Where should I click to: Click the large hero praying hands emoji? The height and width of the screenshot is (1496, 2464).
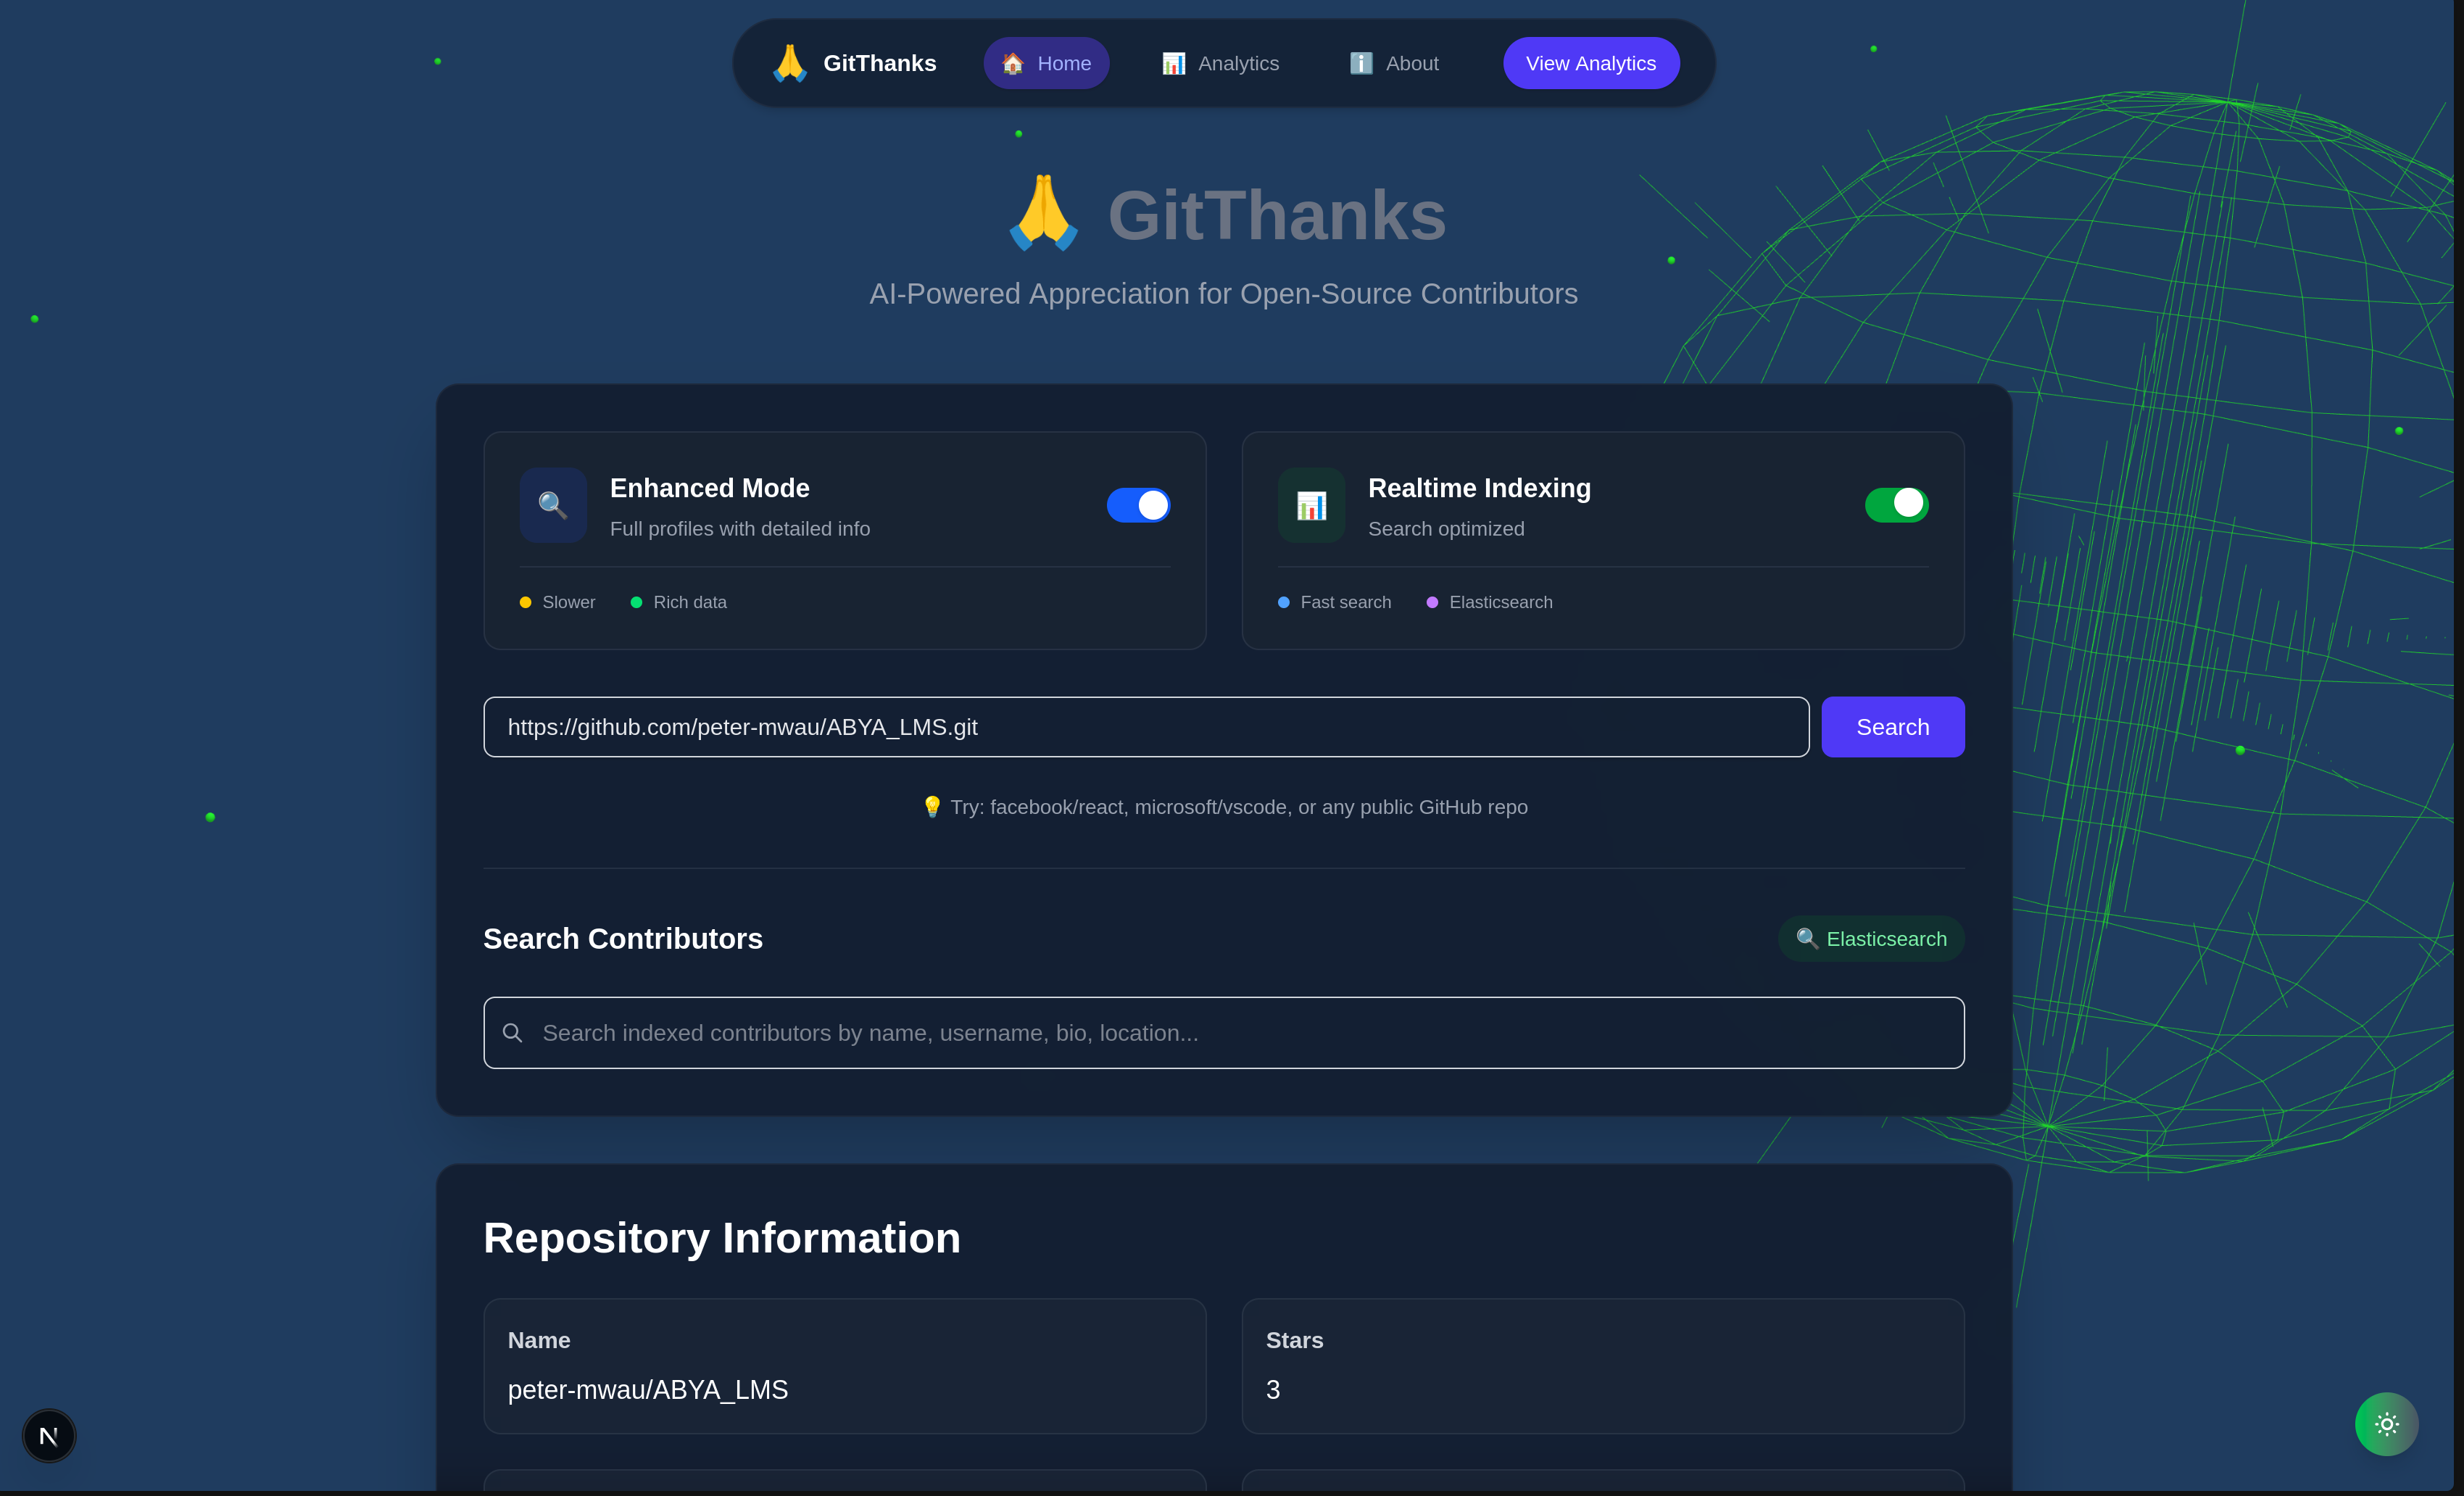(1043, 214)
